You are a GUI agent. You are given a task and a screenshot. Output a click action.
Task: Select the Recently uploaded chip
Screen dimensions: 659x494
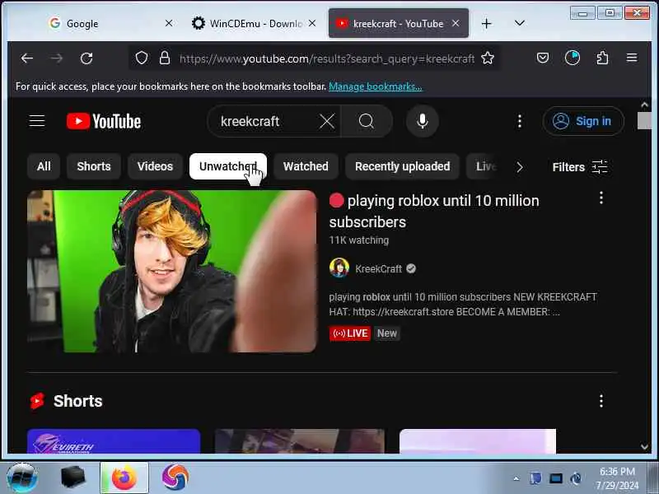(x=402, y=166)
